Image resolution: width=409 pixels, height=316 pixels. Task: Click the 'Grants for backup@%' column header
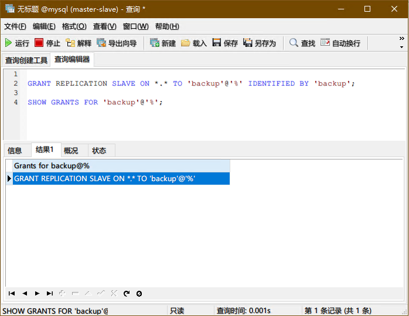[x=121, y=166]
